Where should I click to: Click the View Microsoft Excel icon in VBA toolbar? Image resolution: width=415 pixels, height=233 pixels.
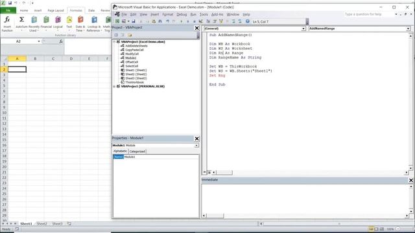pyautogui.click(x=117, y=21)
